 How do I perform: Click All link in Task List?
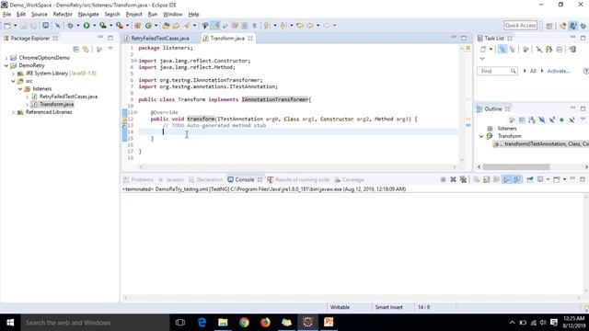(533, 71)
